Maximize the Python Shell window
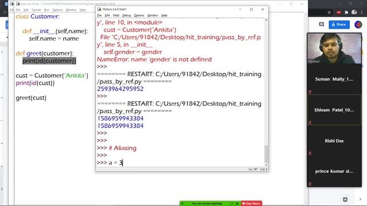Image resolution: width=367 pixels, height=206 pixels. pos(251,9)
